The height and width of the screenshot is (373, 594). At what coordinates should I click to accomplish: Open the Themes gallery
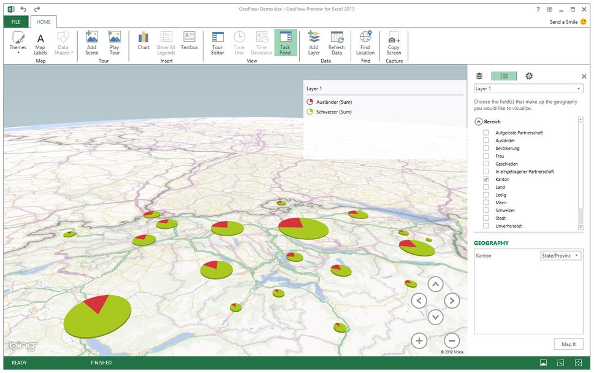click(18, 41)
